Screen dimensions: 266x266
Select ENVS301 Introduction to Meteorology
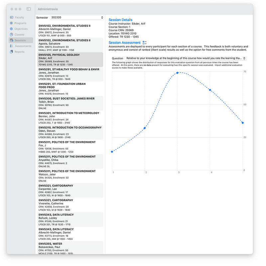click(x=70, y=118)
